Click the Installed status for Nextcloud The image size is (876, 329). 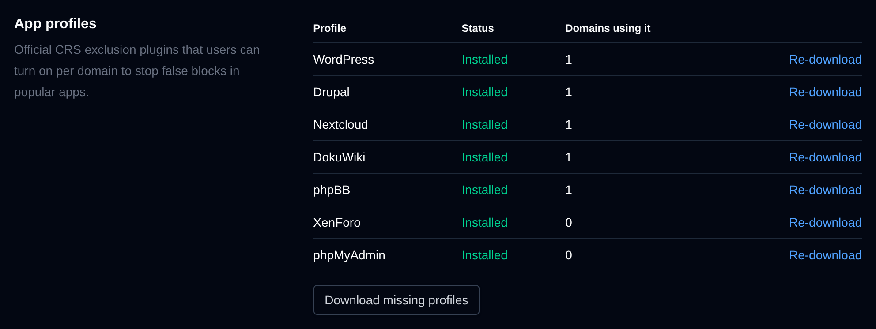(484, 125)
